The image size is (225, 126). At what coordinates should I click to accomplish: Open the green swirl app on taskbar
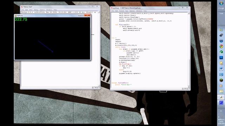(x=221, y=52)
